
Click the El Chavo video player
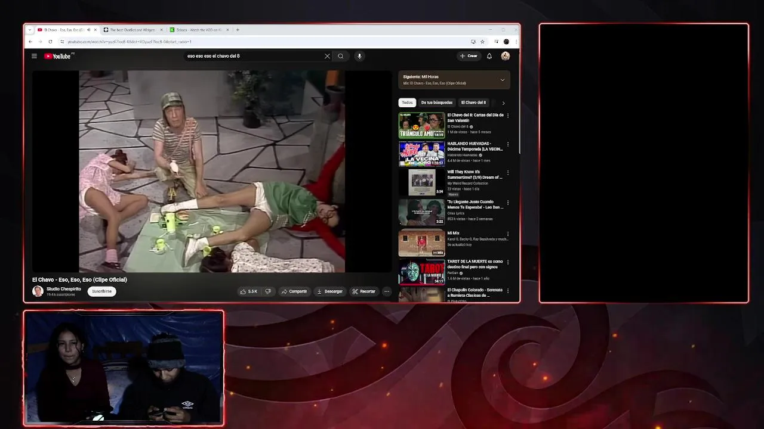tap(212, 172)
